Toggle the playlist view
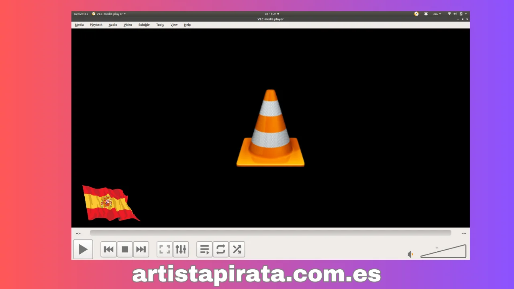Image resolution: width=514 pixels, height=289 pixels. (204, 249)
